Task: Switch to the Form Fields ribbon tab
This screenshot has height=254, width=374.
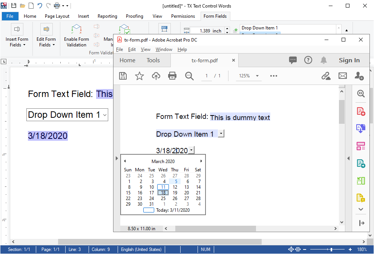Action: pyautogui.click(x=215, y=16)
